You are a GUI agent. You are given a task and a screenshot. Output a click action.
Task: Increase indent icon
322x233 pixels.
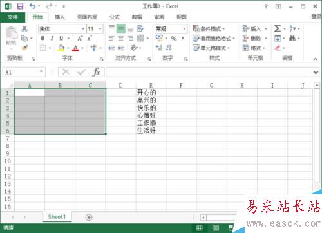point(121,48)
